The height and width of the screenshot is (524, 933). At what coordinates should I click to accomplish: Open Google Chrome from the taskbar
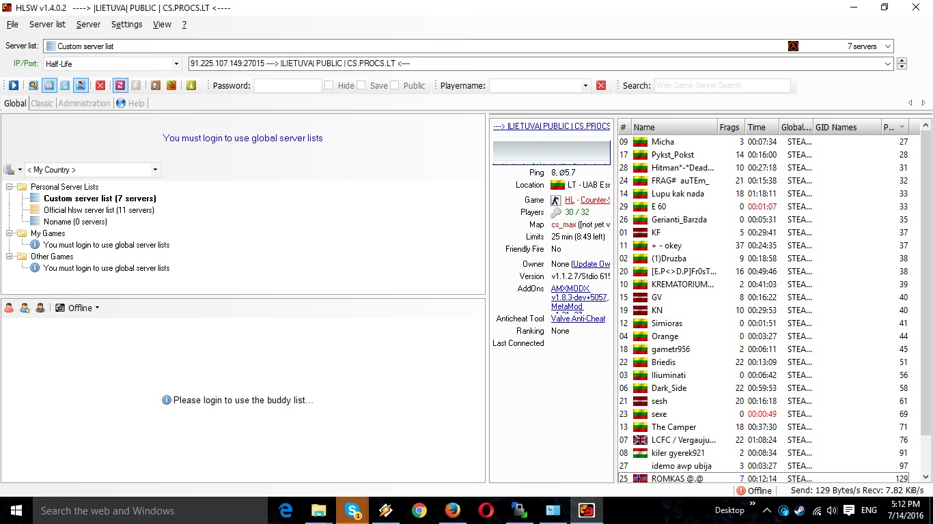[419, 510]
